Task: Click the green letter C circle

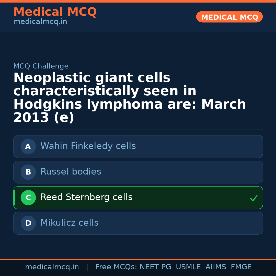Action: pos(28,198)
